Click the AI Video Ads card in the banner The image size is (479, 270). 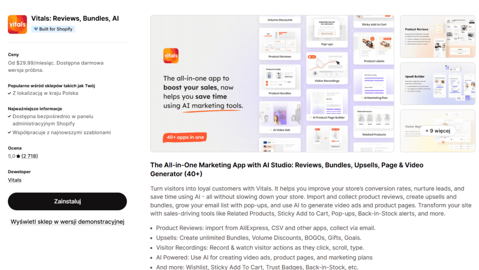[x=280, y=117]
